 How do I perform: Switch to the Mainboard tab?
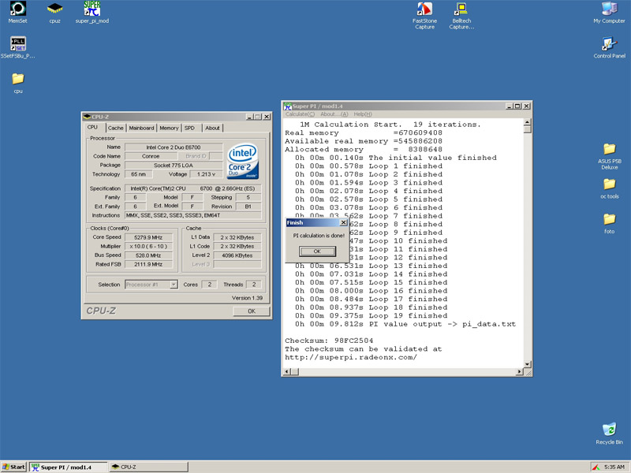[x=142, y=128]
